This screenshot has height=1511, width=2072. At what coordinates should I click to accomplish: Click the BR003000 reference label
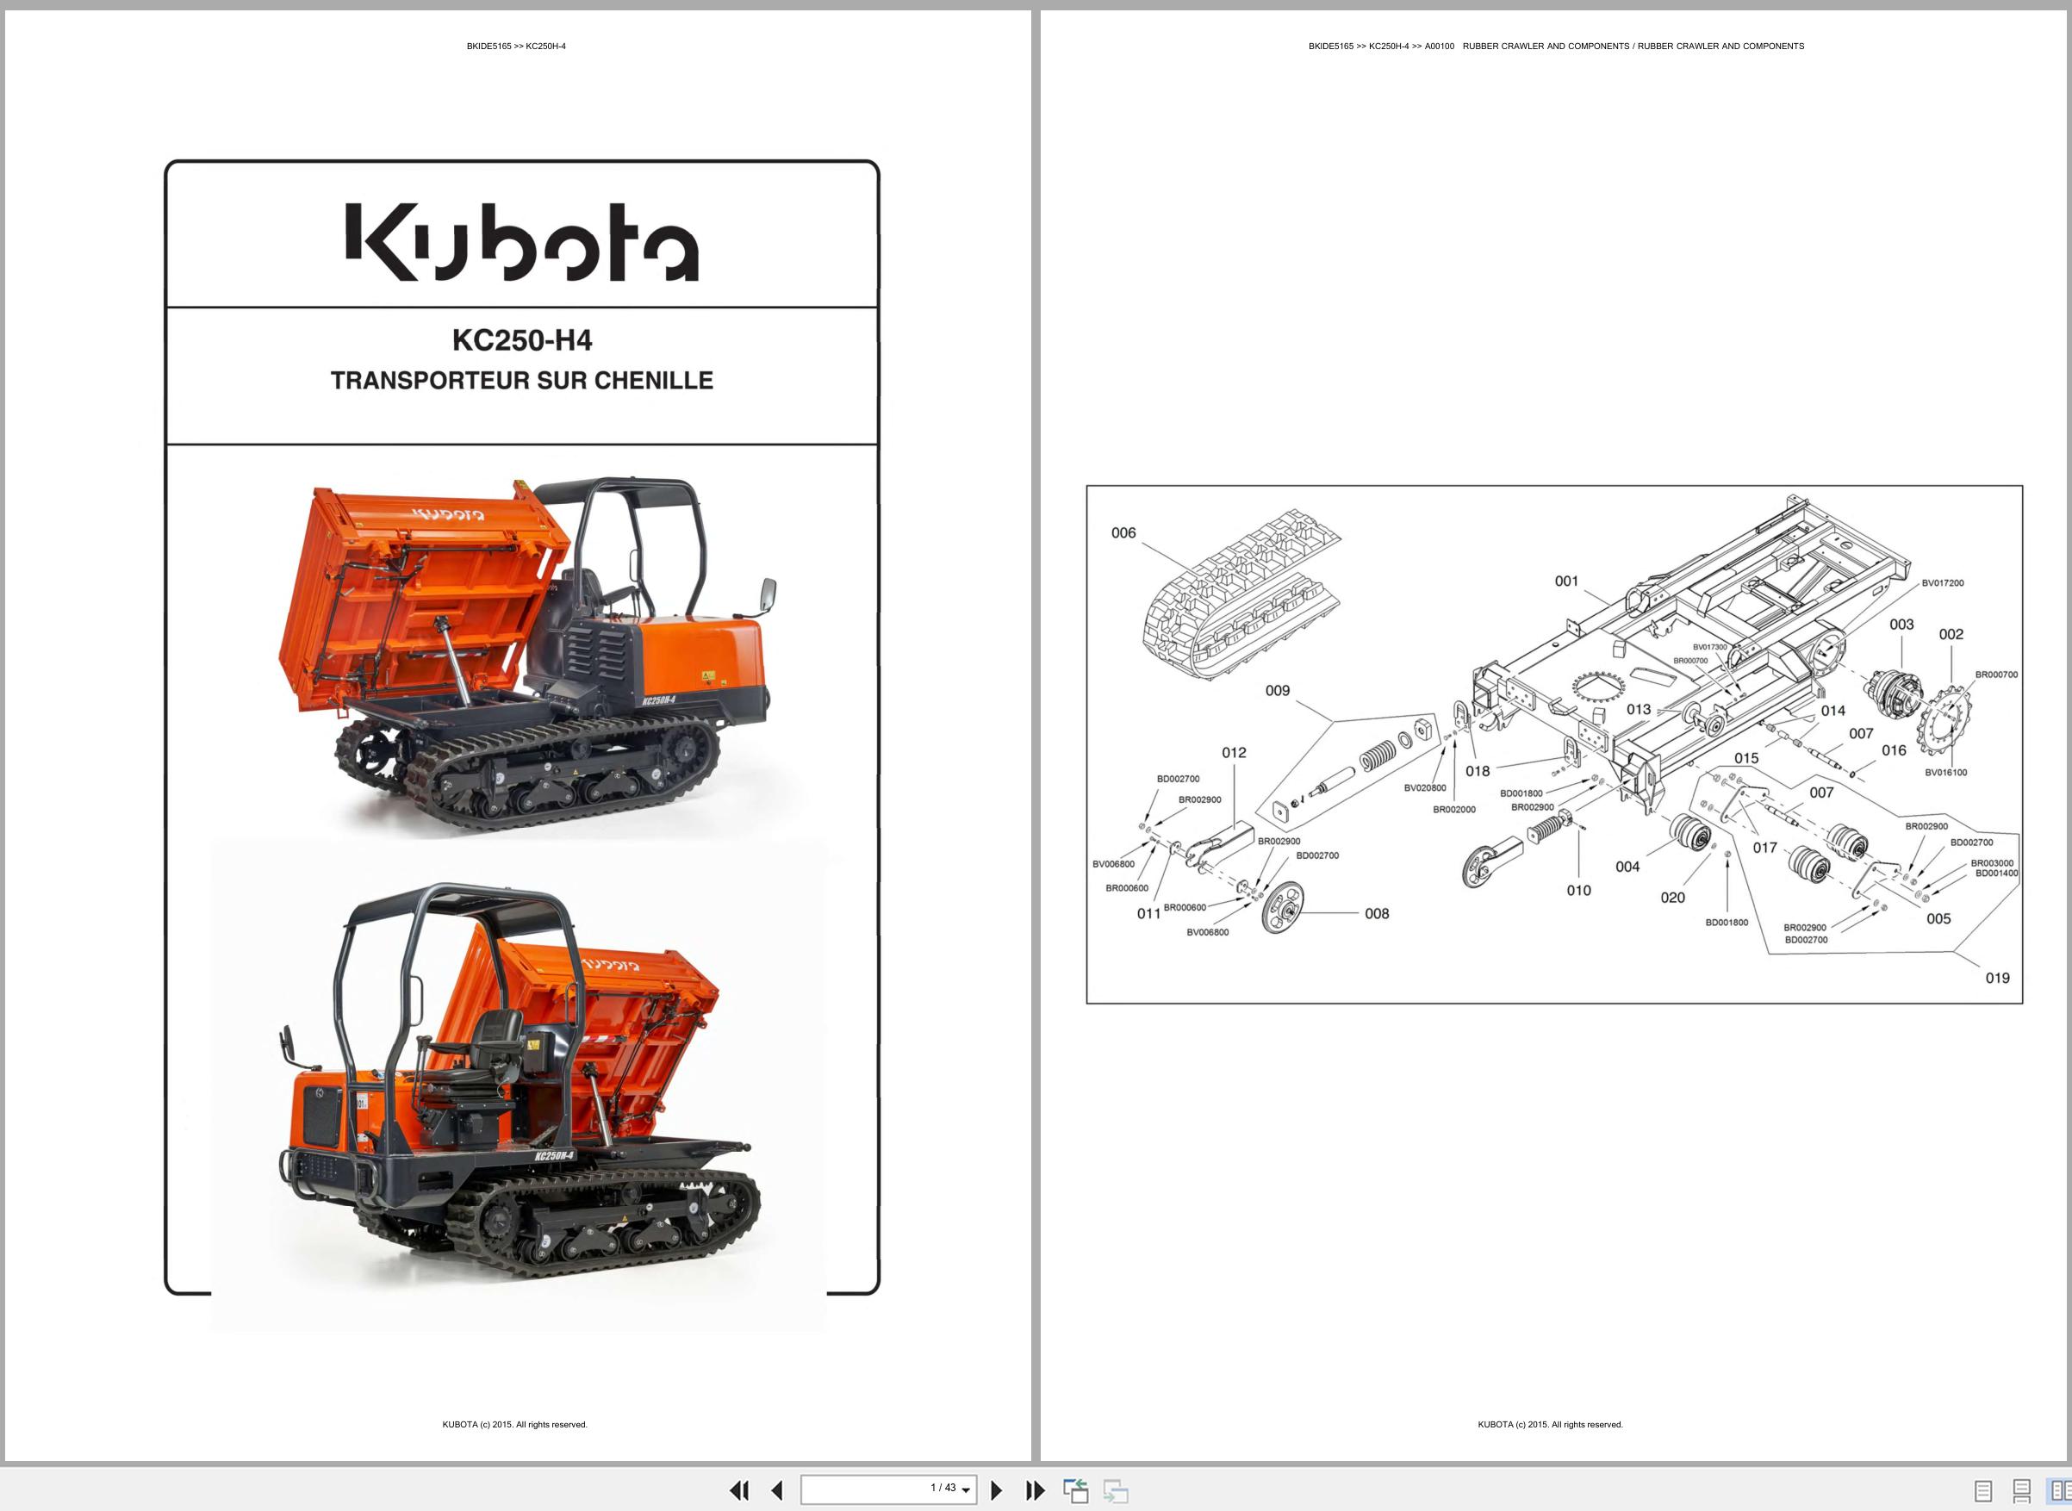[1992, 863]
